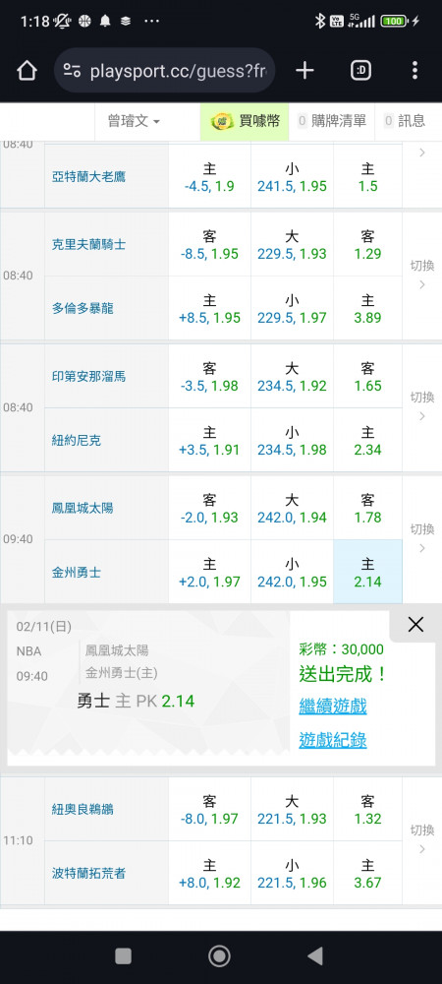Expand 切換 chevron for Pacers-Knicks game
The height and width of the screenshot is (984, 442).
tap(422, 406)
